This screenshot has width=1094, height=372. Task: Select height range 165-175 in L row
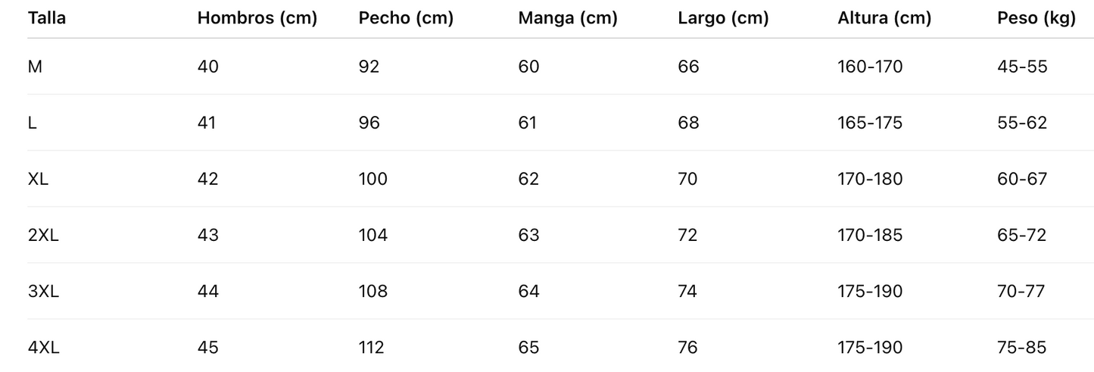[870, 123]
